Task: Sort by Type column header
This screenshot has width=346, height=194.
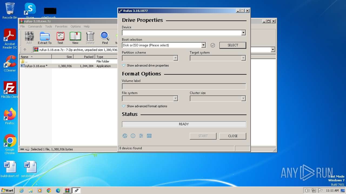Action: tap(106, 57)
